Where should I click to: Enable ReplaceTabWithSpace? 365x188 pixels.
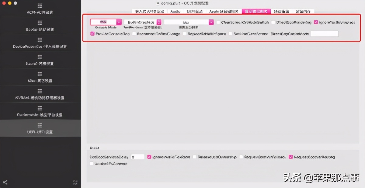[x=185, y=34]
